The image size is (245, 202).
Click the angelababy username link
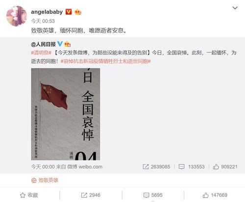click(47, 12)
